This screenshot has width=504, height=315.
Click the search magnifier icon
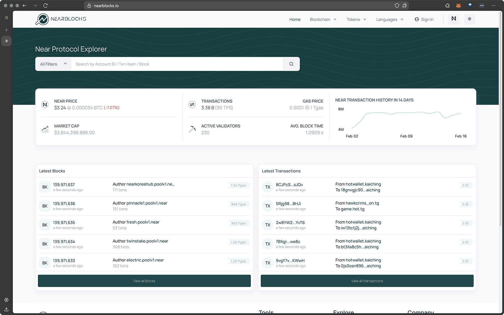tap(291, 64)
